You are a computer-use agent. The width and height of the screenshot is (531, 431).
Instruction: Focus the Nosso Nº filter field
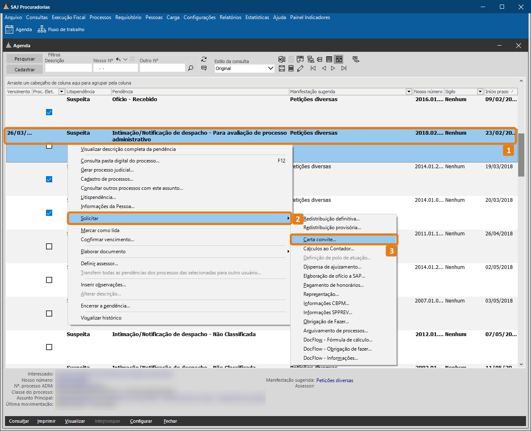click(115, 68)
